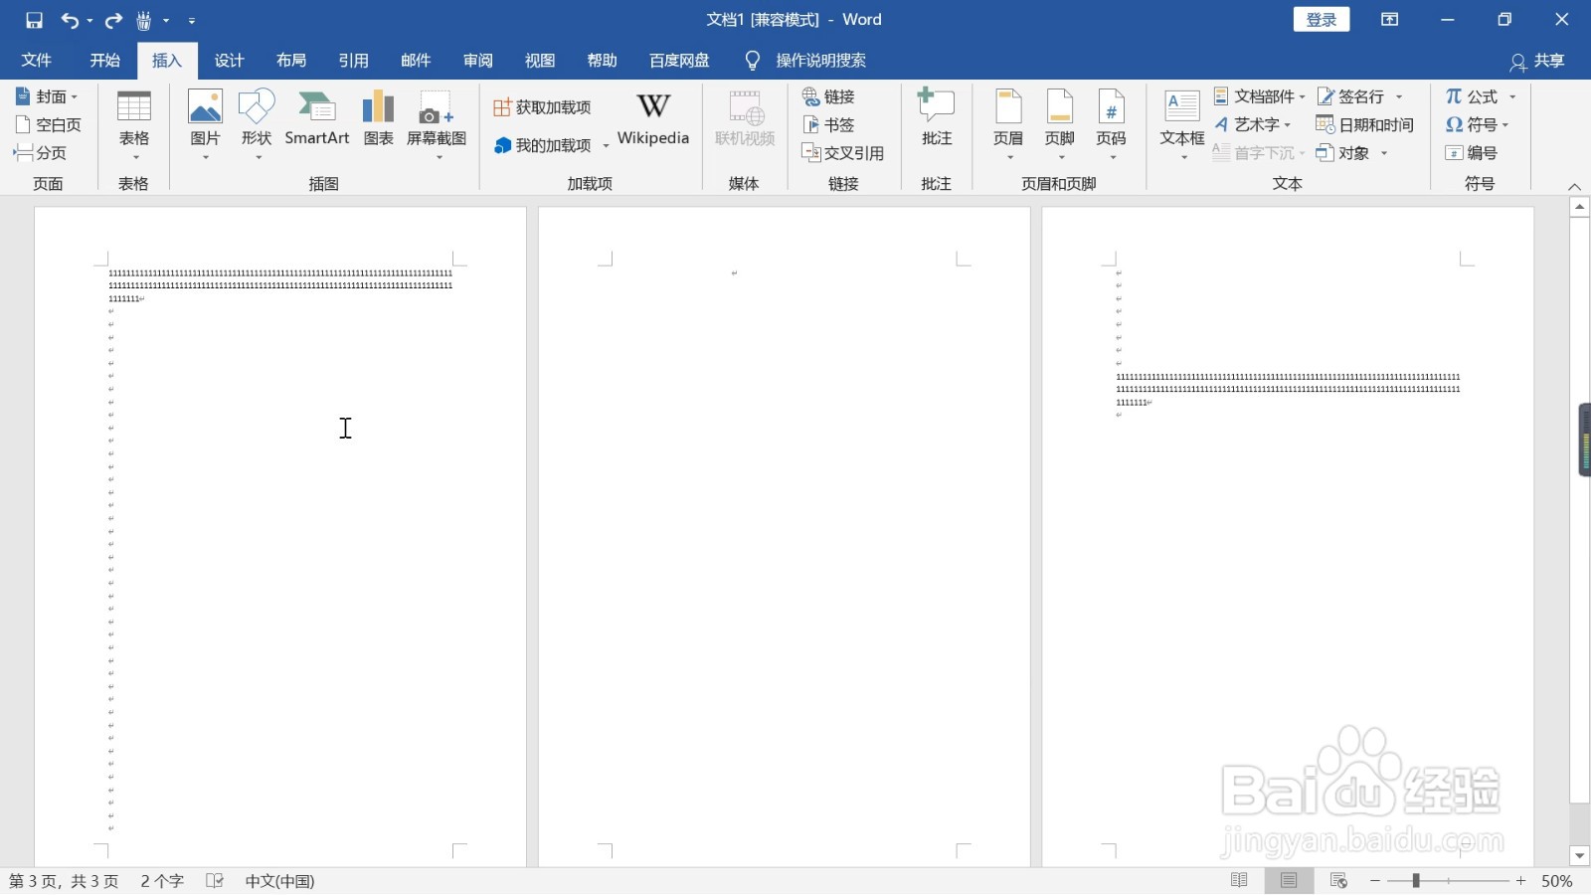The width and height of the screenshot is (1591, 895).
Task: Click the page count status '第 3 页, 共 3 页'
Action: (x=64, y=880)
